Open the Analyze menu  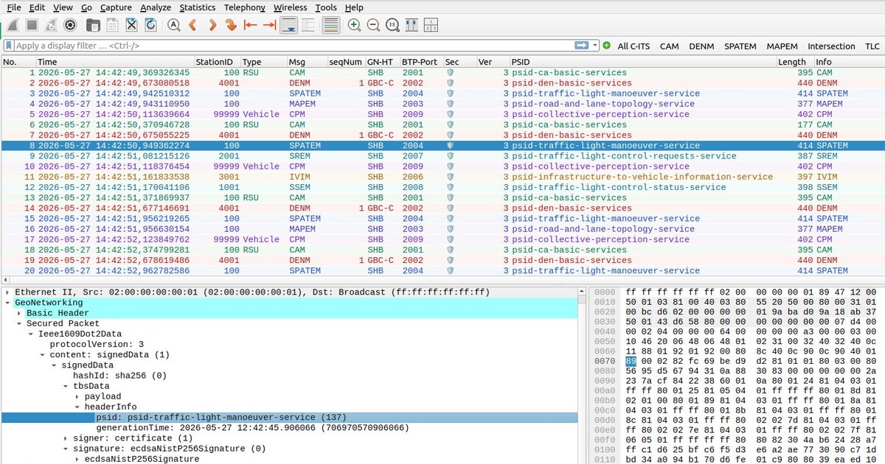155,7
